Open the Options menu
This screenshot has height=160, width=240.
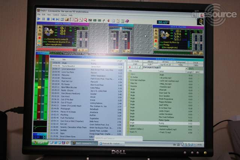(64, 15)
